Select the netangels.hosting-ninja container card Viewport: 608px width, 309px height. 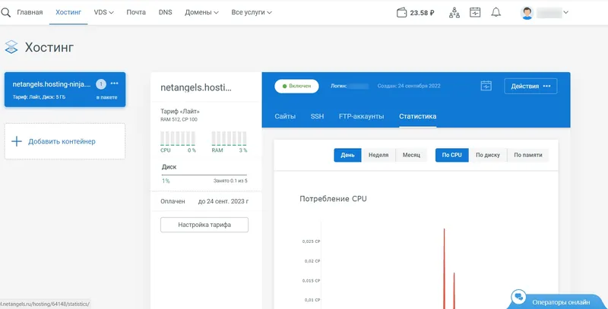click(65, 90)
